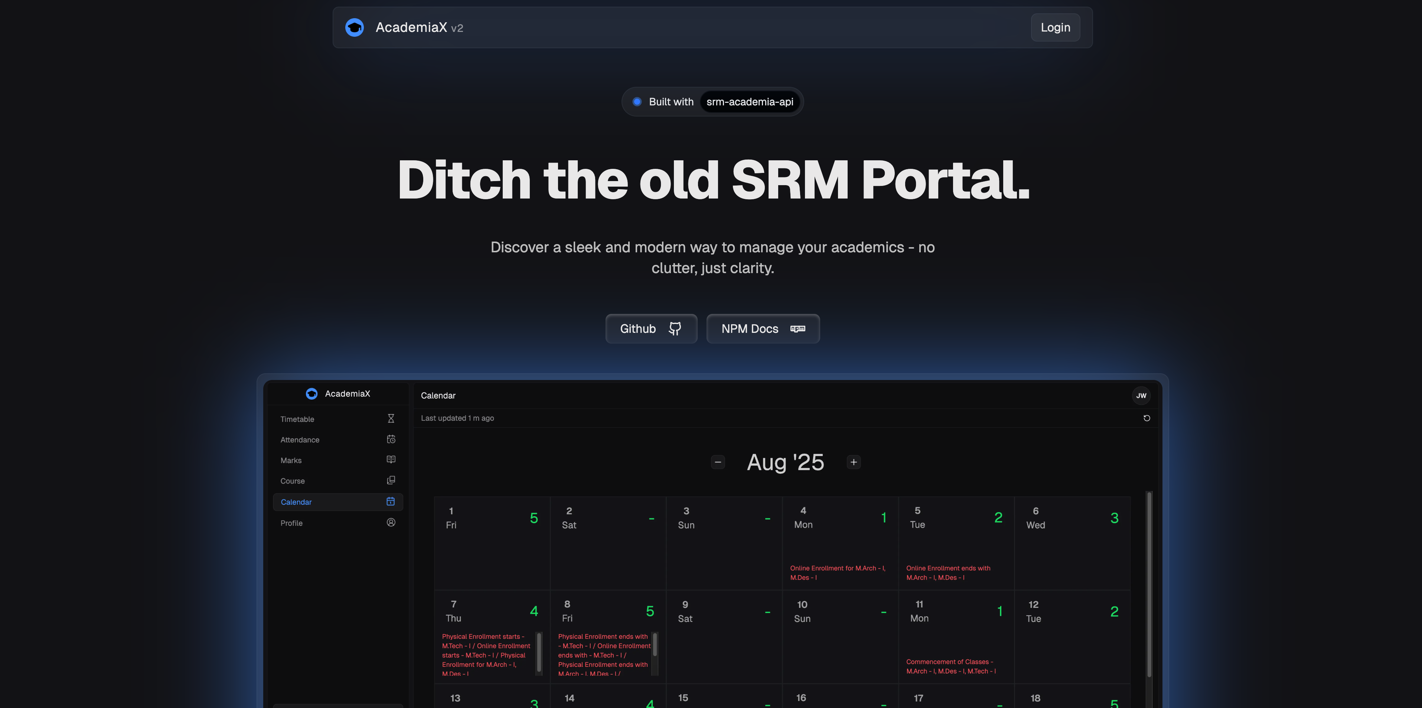The image size is (1422, 708).
Task: Open the Marks sidebar item
Action: pos(291,460)
